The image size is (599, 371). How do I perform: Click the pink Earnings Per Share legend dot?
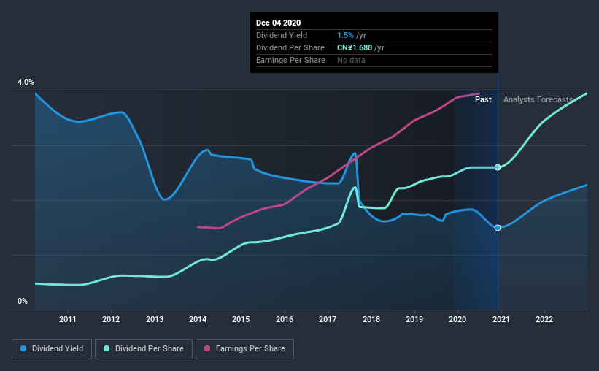tap(207, 348)
